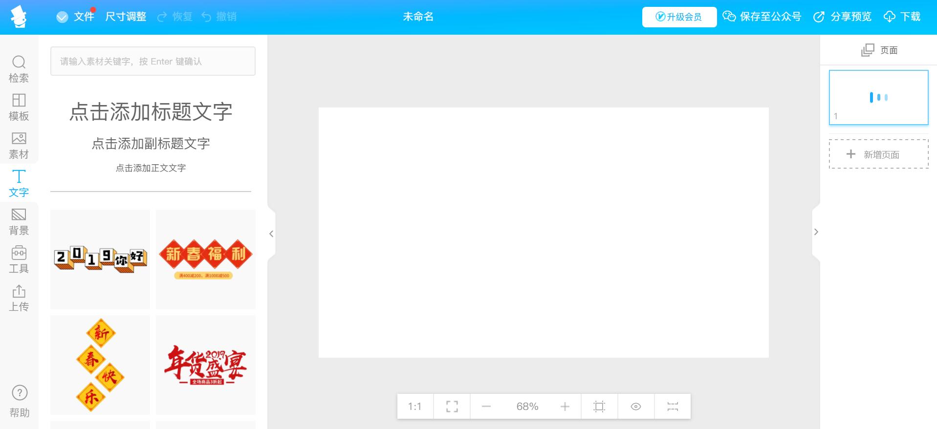The width and height of the screenshot is (937, 429).
Task: Click the canvas crop frame icon
Action: (x=599, y=406)
